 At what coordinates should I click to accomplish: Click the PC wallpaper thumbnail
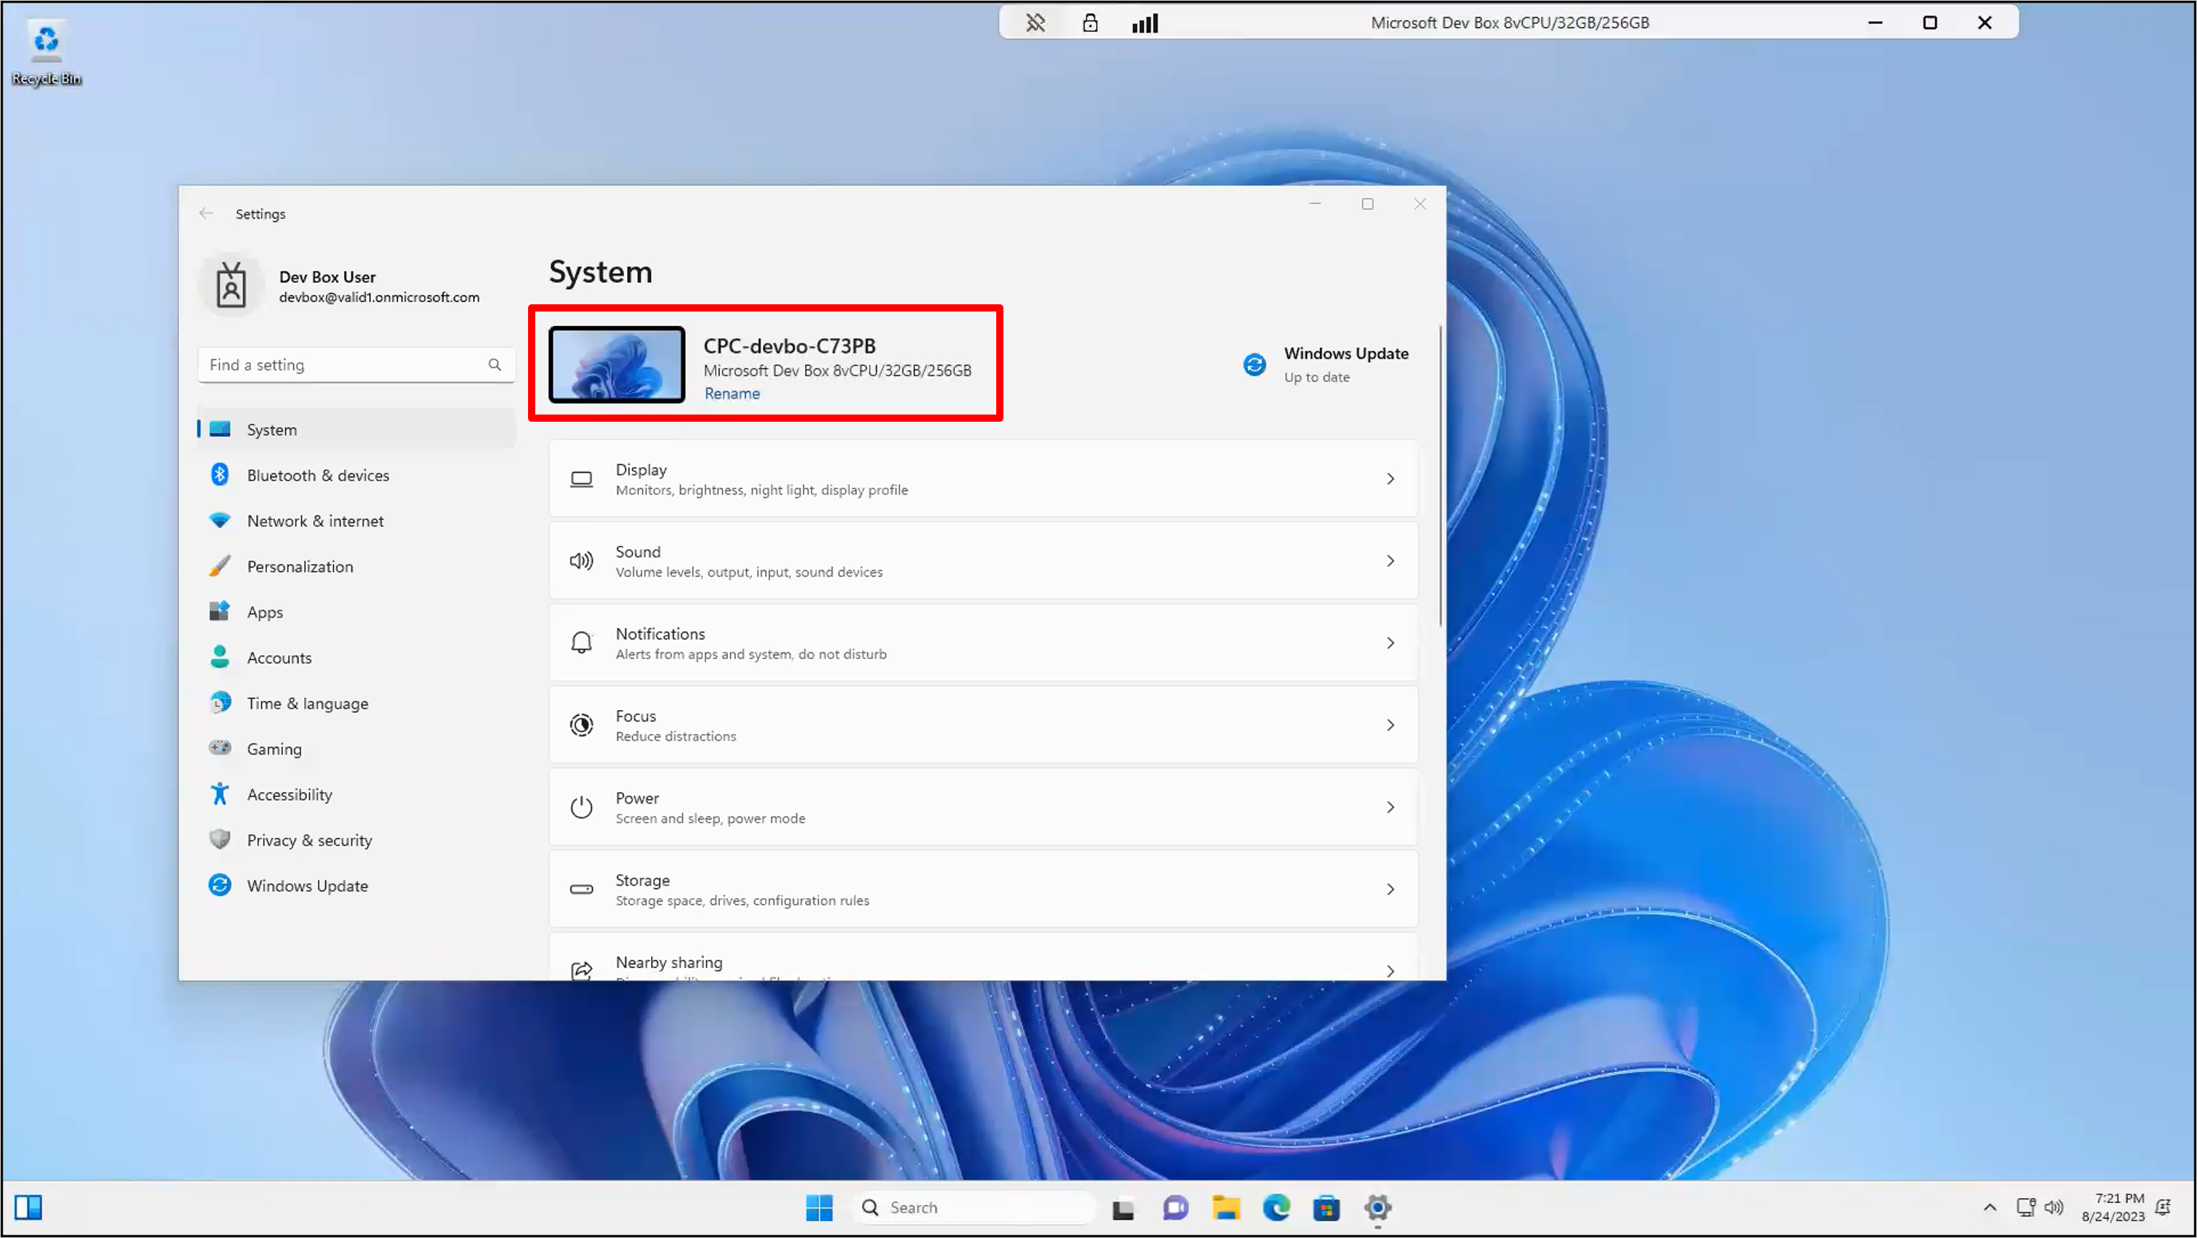pos(617,364)
